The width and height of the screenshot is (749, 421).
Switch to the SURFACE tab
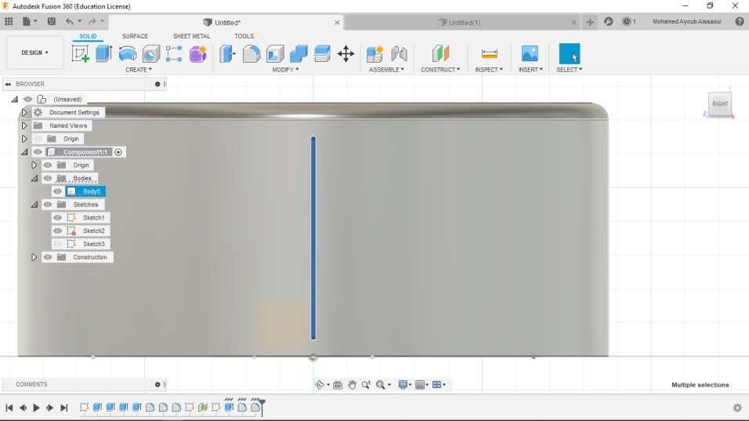(x=135, y=36)
